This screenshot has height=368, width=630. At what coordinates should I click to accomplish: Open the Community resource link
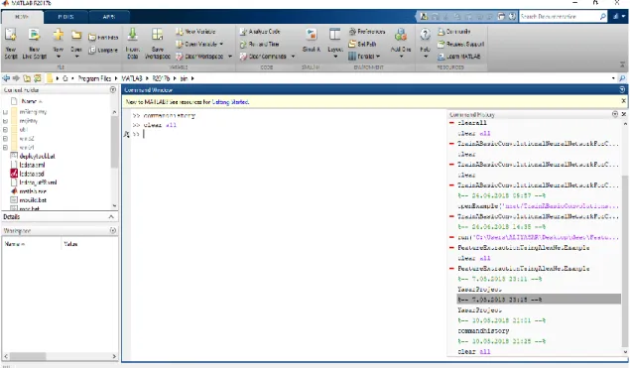click(x=454, y=32)
